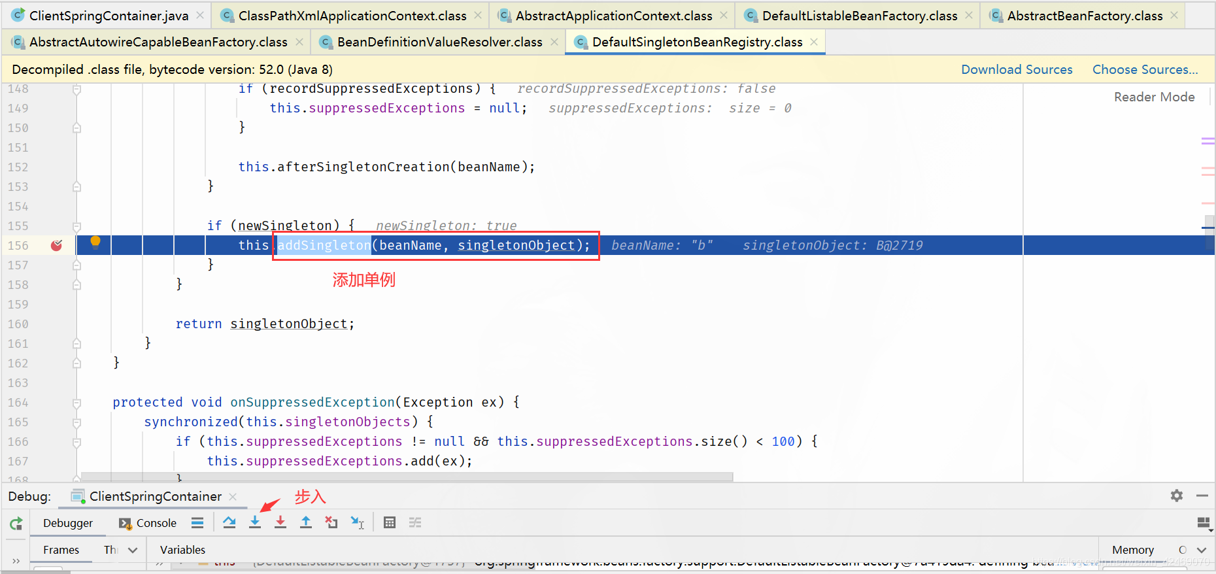Click the addSingleton method call
The image size is (1216, 574).
324,245
